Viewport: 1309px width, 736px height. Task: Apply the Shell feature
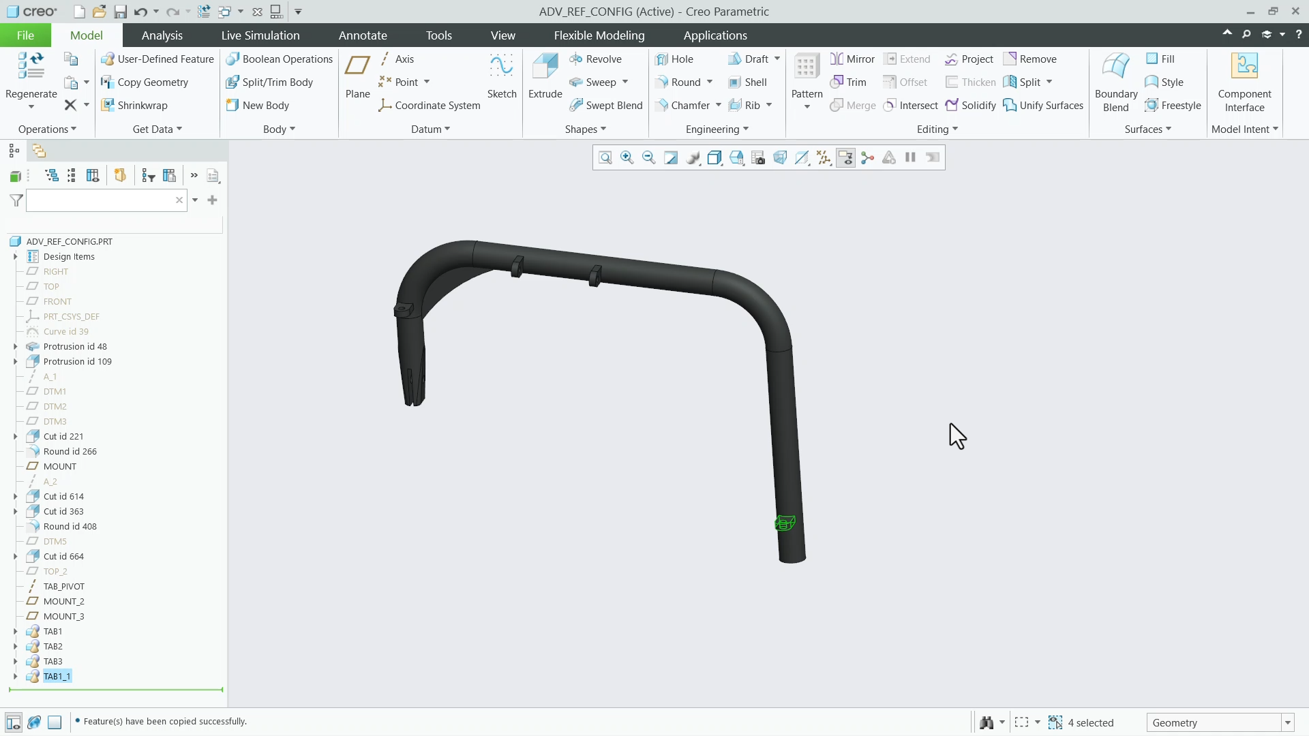click(747, 82)
